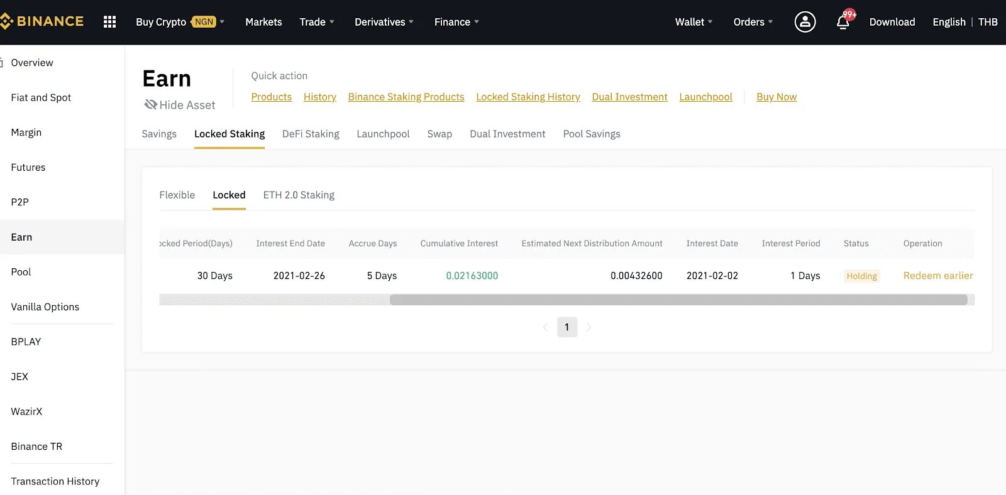Open WazirX in the sidebar

26,411
